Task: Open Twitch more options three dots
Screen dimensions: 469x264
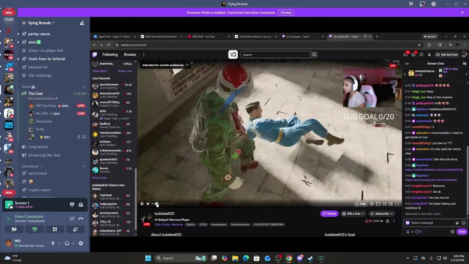Action: (144, 55)
